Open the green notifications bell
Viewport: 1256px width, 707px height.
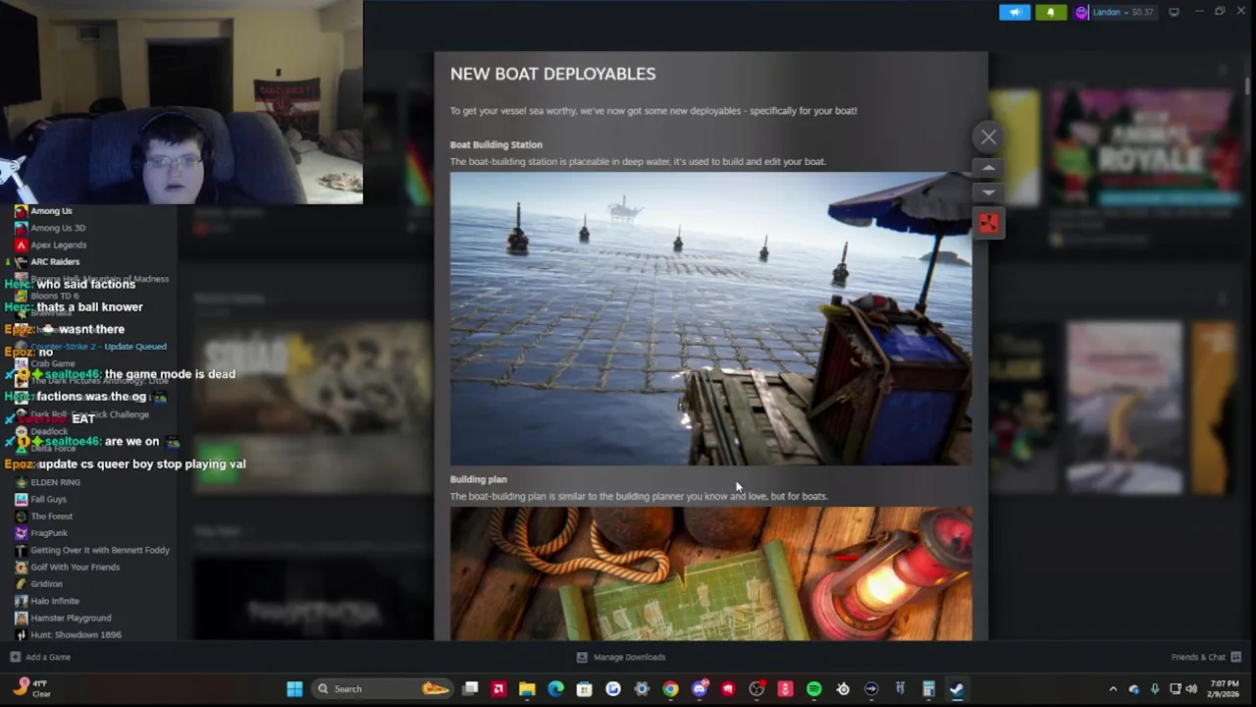point(1051,12)
